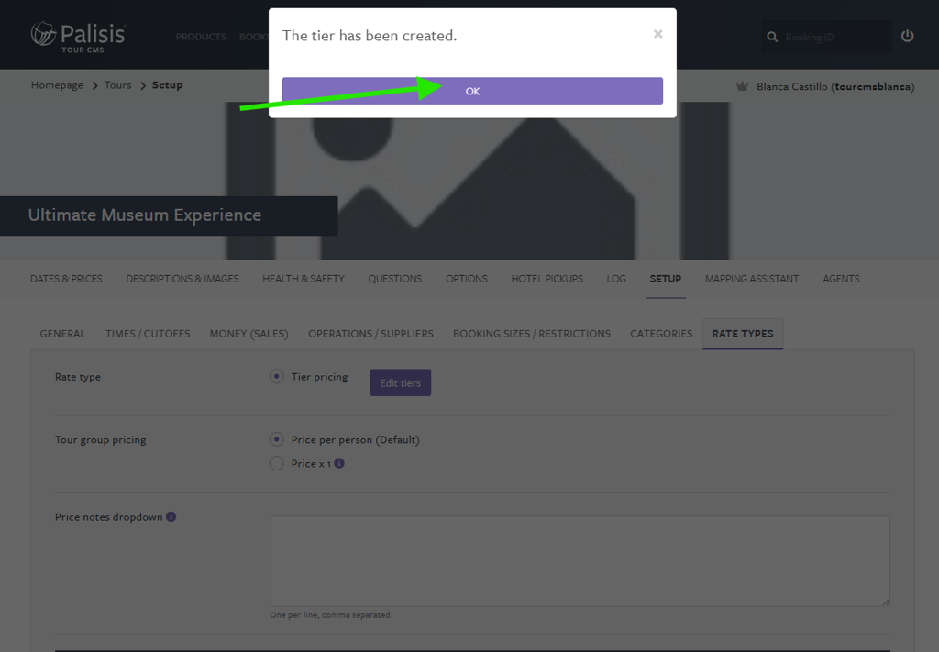The width and height of the screenshot is (939, 652).
Task: Click the crown icon beside Blanca Castillo
Action: tap(742, 86)
